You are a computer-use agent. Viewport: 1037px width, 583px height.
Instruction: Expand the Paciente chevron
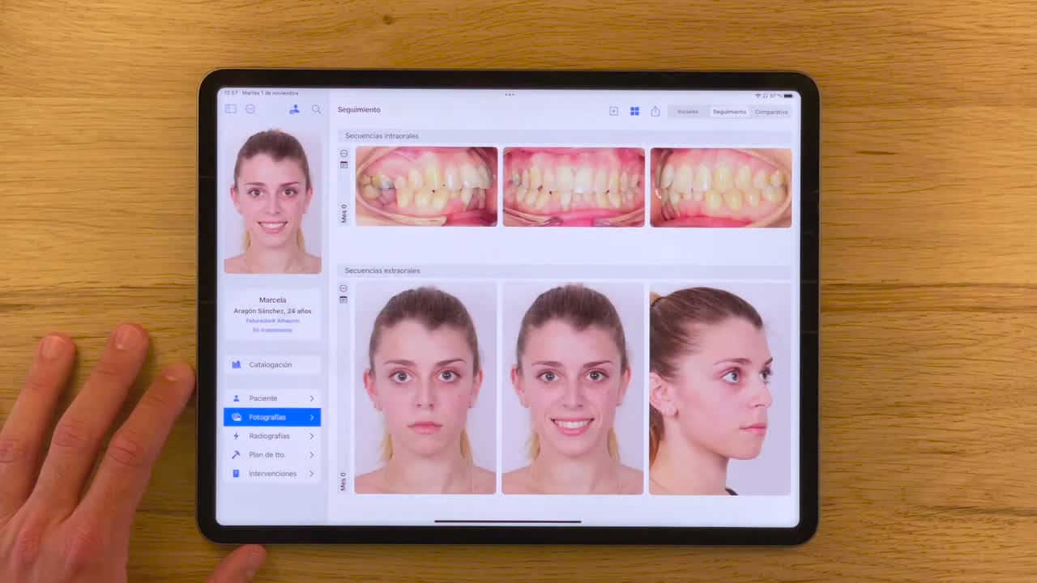[x=312, y=398]
